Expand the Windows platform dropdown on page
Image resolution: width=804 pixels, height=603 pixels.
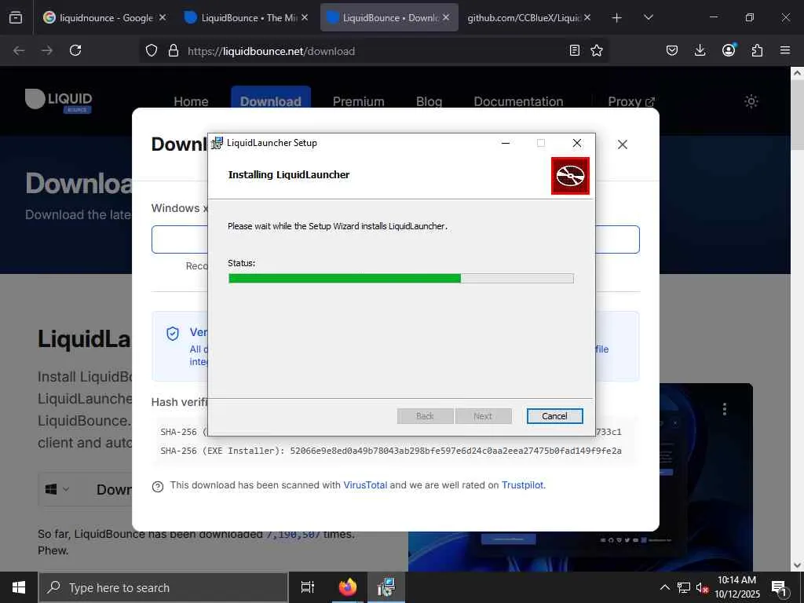pyautogui.click(x=57, y=490)
